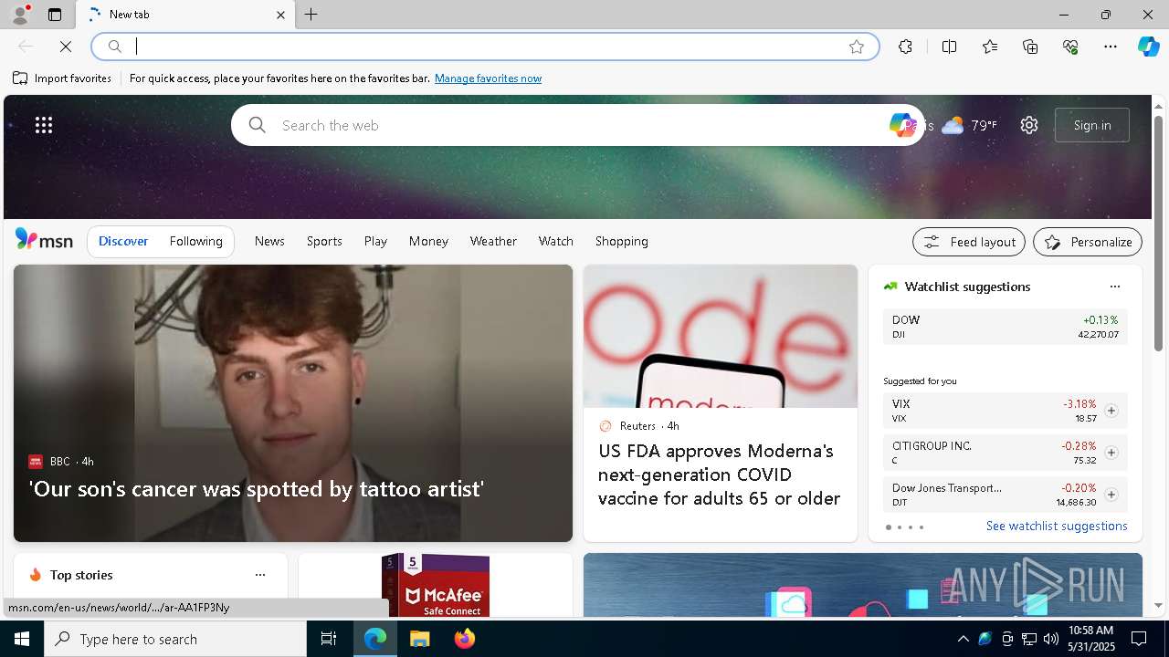The width and height of the screenshot is (1169, 657).
Task: Launch Firefox from the taskbar
Action: click(x=465, y=639)
